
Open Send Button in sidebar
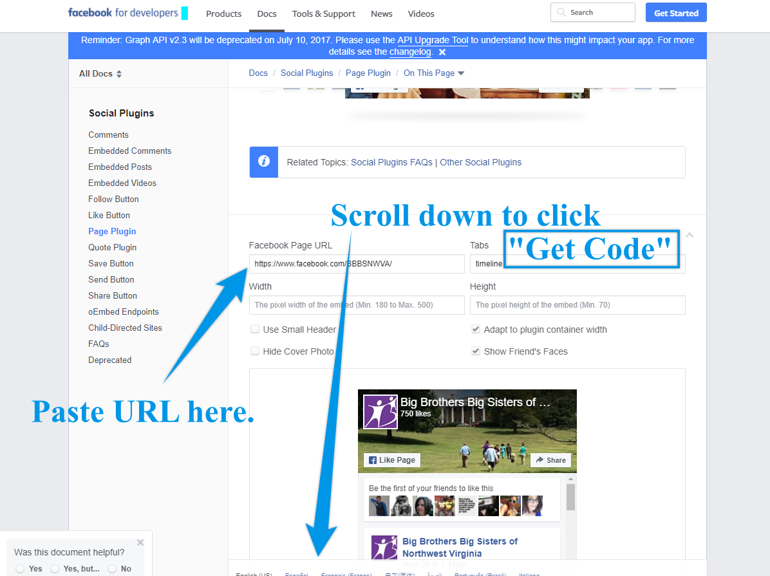coord(111,279)
